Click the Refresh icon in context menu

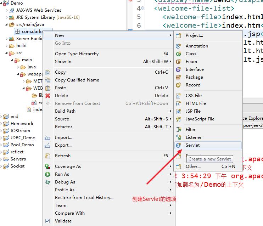(47, 156)
